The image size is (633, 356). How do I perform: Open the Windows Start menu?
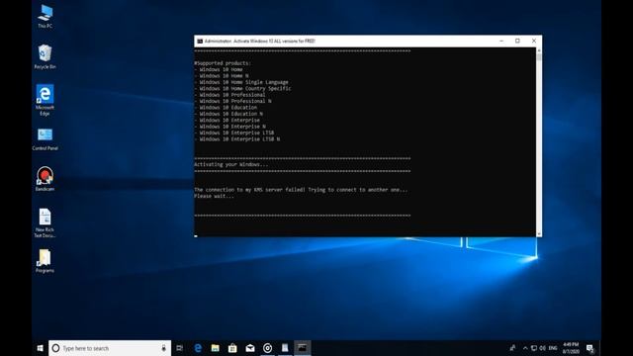click(40, 348)
